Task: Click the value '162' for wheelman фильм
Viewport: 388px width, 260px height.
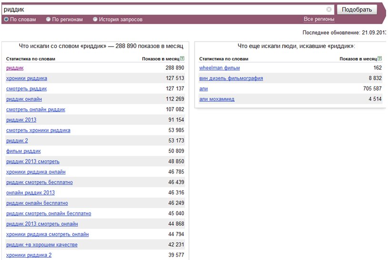Action: click(378, 67)
